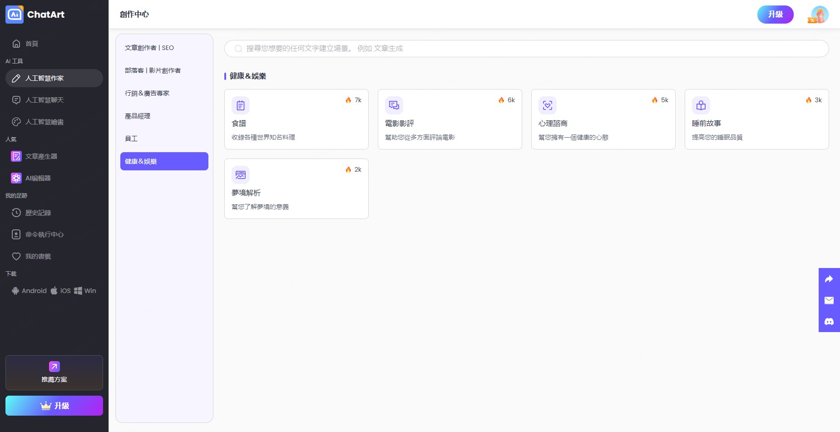The image size is (840, 432).
Task: Click the 5k popularity count
Action: pyautogui.click(x=665, y=100)
